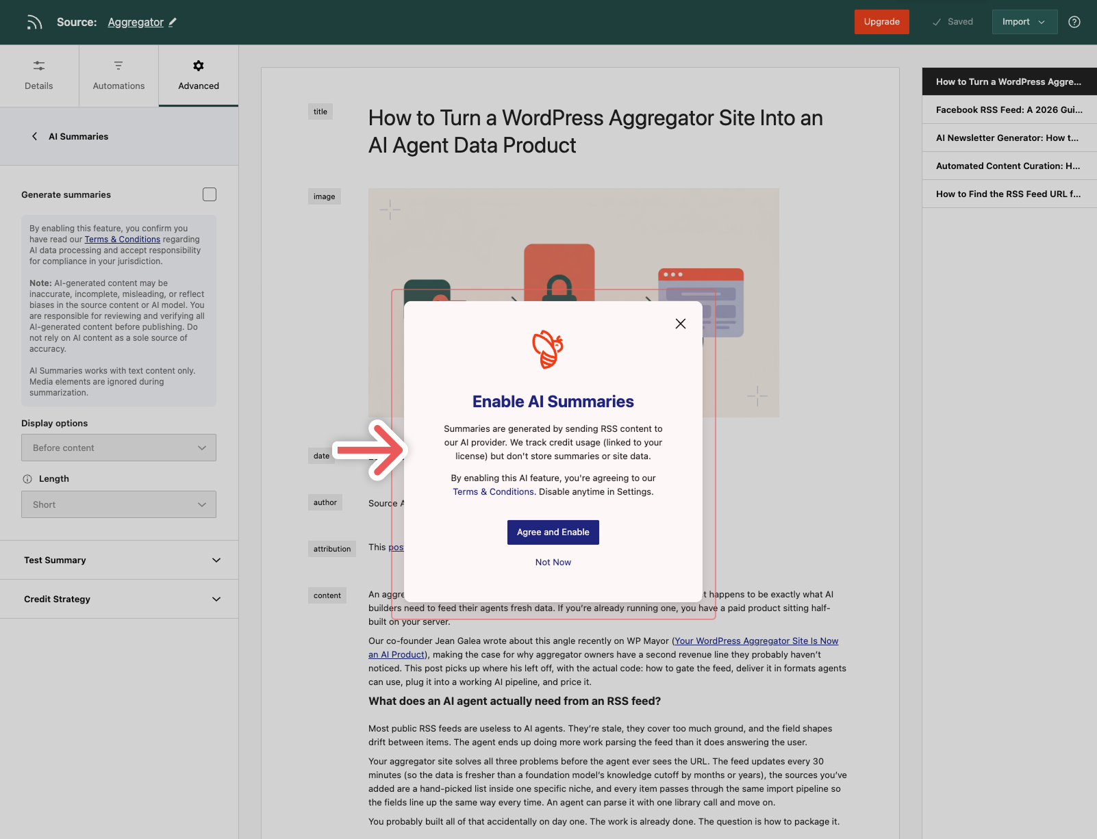Click the Length info icon
This screenshot has width=1097, height=839.
27,479
